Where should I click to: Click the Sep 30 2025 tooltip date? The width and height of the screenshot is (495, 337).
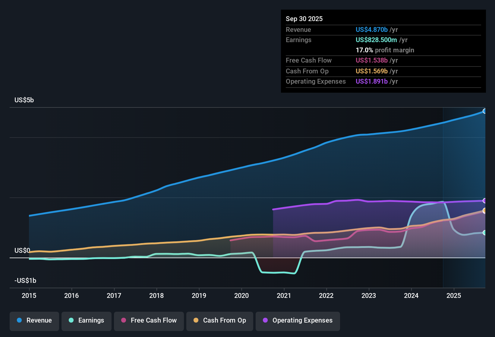[x=304, y=19]
